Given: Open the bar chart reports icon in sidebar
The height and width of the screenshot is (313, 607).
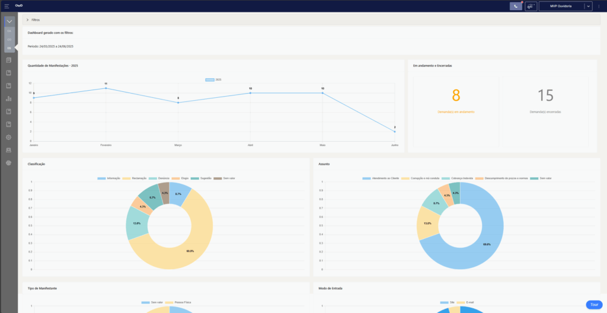Looking at the screenshot, I should (9, 98).
